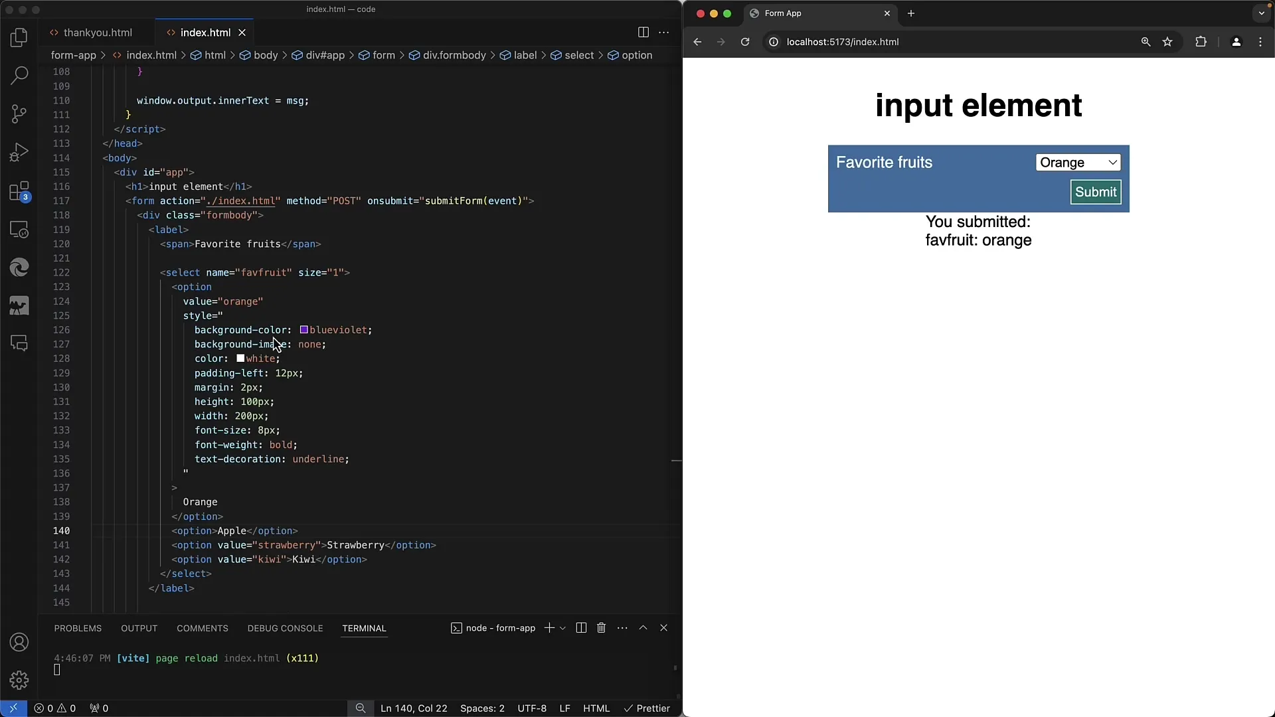Switch to the PROBLEMS tab
This screenshot has height=717, width=1275.
click(x=77, y=627)
